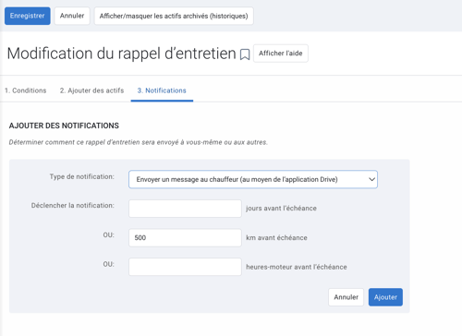Click the jours avant l'échéance text

pyautogui.click(x=281, y=209)
